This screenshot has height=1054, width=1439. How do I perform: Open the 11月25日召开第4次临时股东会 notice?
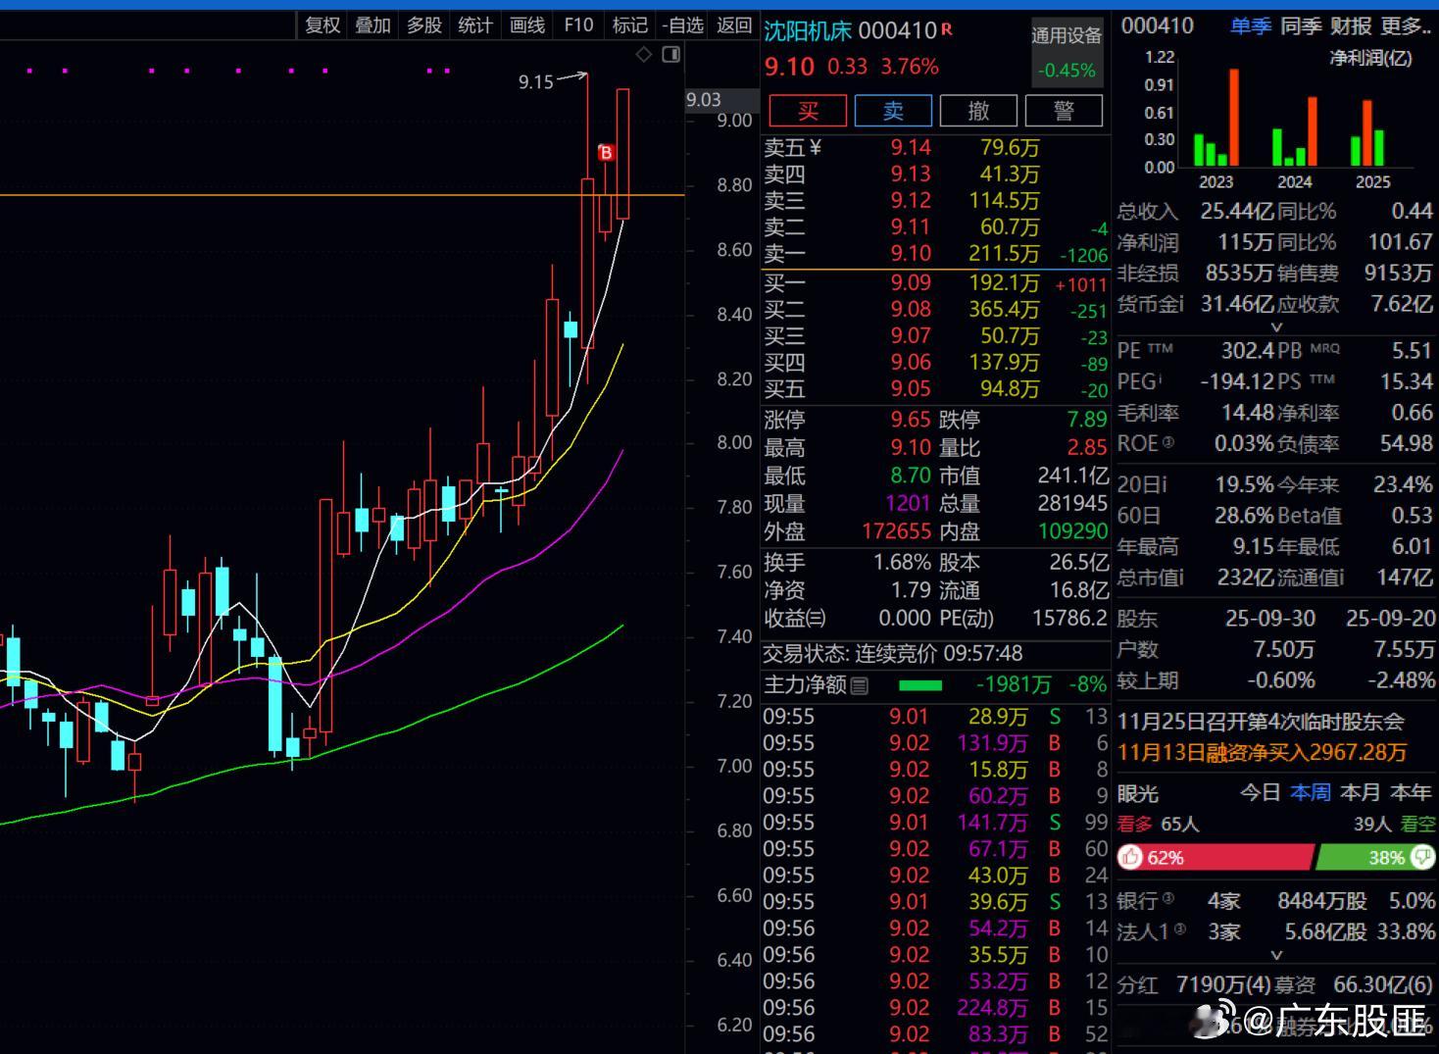pyautogui.click(x=1261, y=722)
